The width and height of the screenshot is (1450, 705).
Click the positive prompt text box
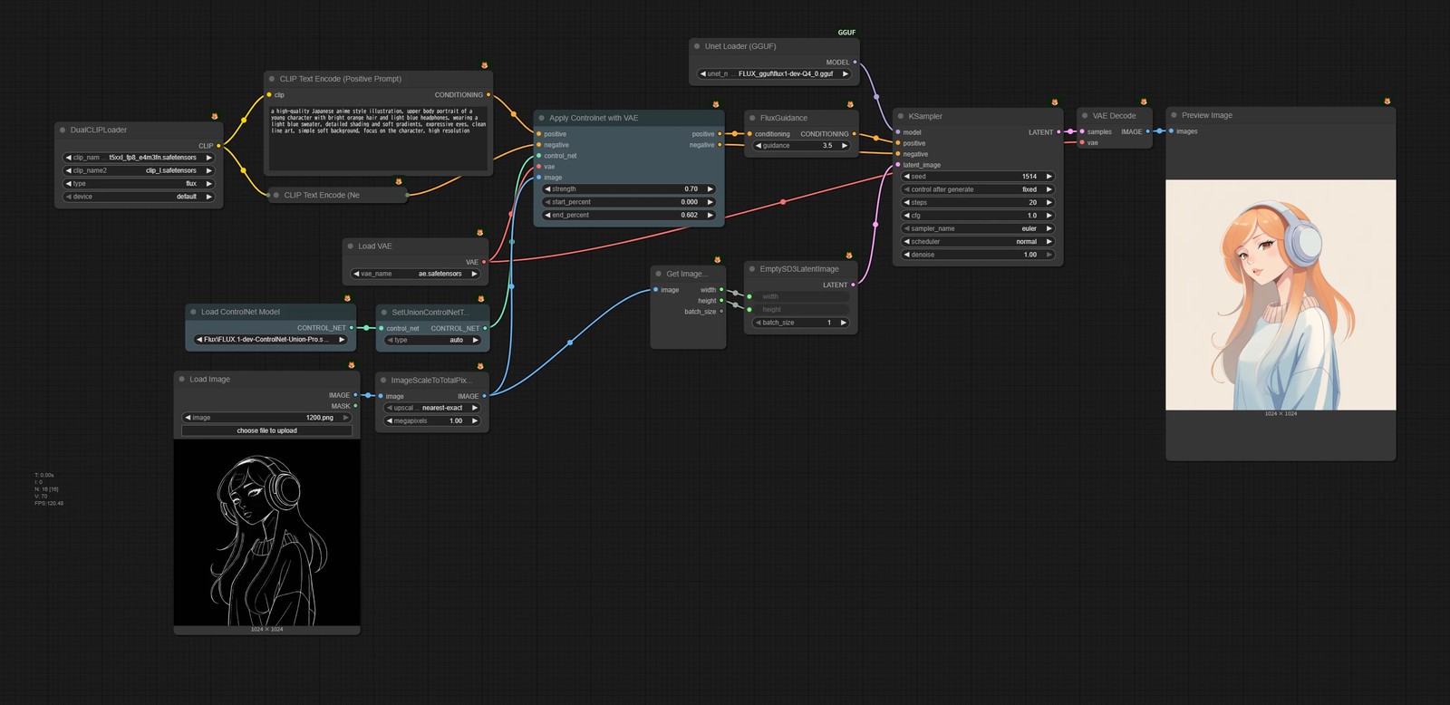click(379, 137)
